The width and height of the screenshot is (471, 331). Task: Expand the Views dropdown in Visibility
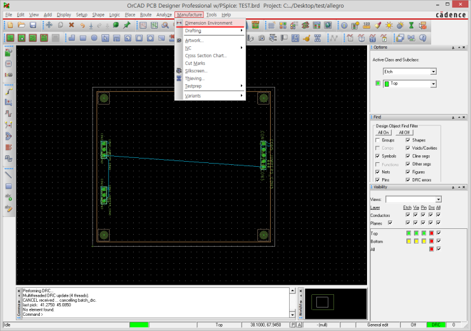click(x=438, y=199)
